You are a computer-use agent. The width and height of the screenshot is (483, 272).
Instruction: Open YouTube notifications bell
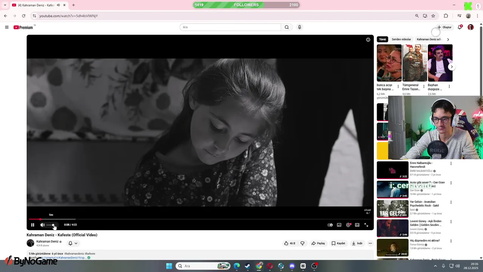point(460,27)
